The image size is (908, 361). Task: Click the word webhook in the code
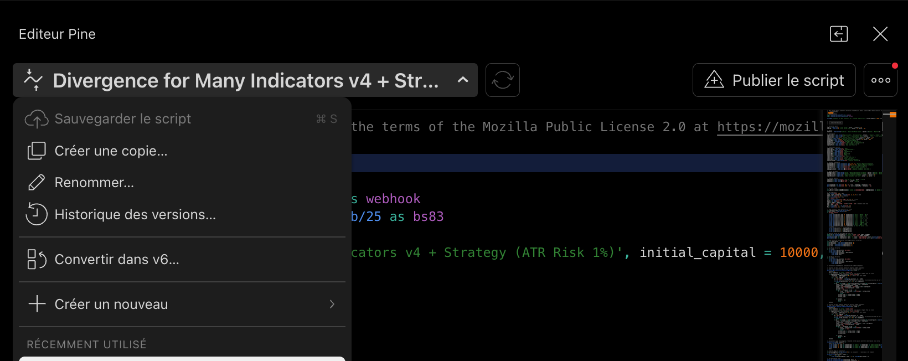pos(393,199)
